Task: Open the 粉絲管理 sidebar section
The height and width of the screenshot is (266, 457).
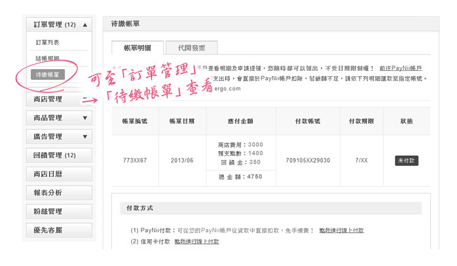Action: coord(59,212)
